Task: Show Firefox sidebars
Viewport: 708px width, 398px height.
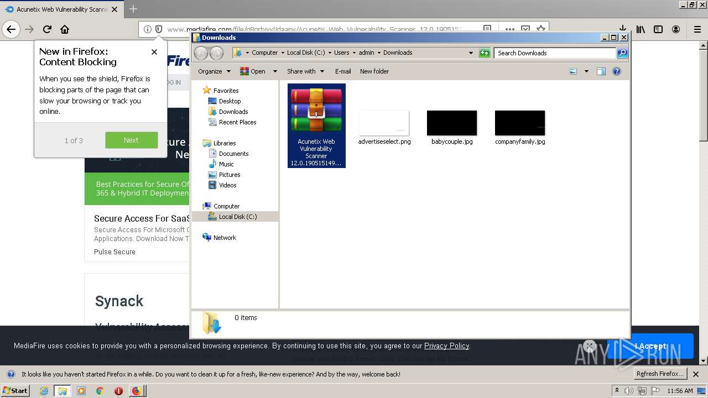Action: [x=658, y=29]
